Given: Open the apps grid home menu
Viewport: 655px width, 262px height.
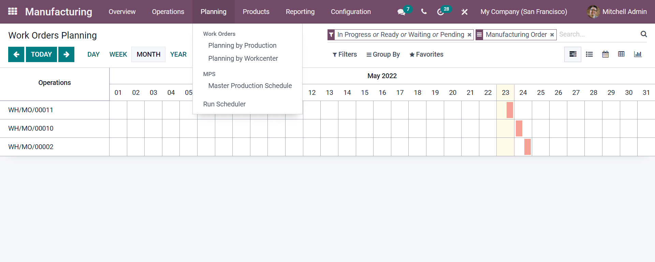Looking at the screenshot, I should [13, 12].
